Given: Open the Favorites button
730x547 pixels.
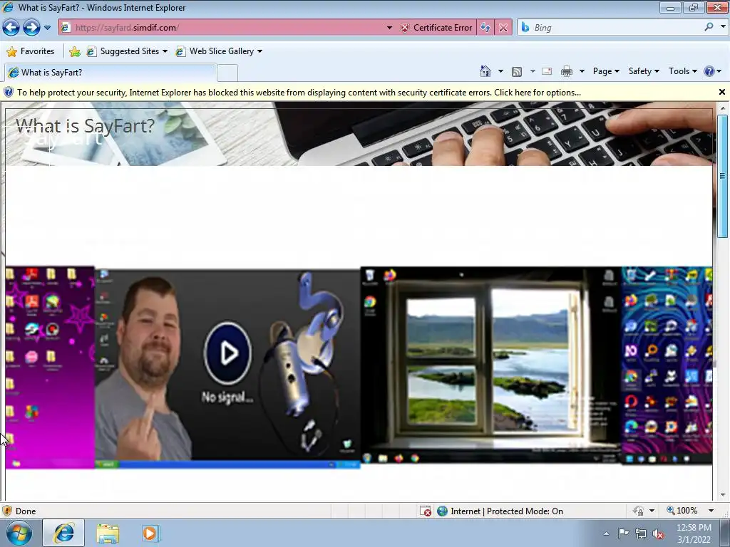Looking at the screenshot, I should 31,51.
